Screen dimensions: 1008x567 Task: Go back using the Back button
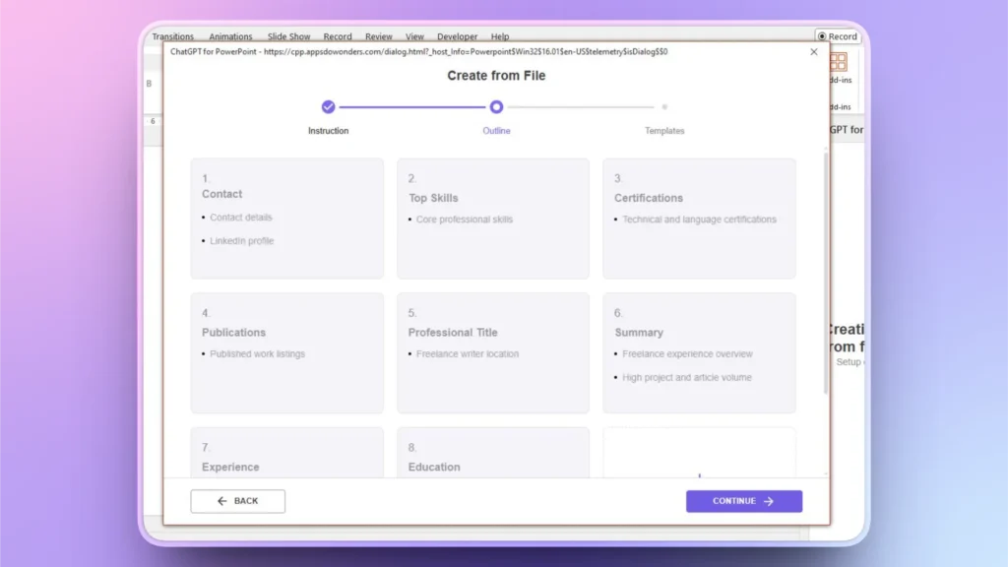(x=237, y=501)
